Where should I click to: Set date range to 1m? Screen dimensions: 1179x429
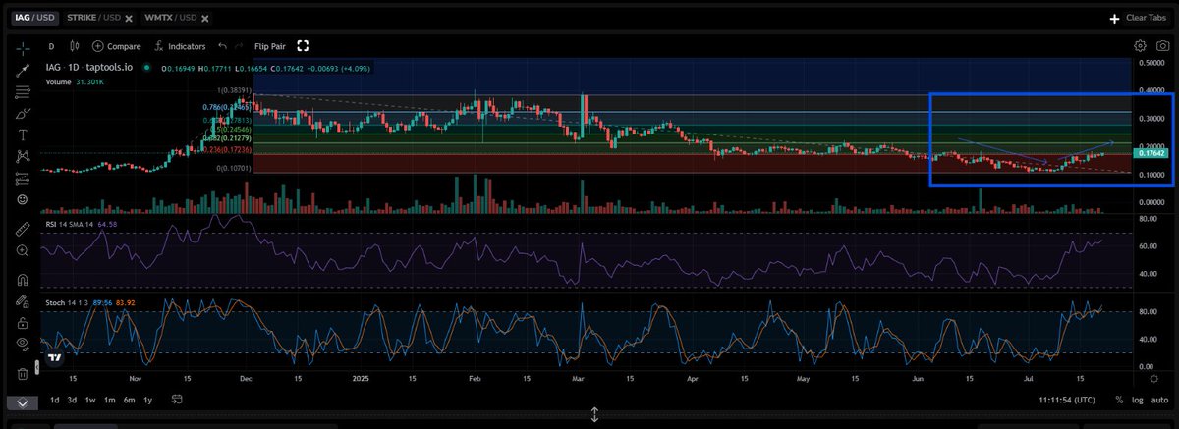click(110, 400)
